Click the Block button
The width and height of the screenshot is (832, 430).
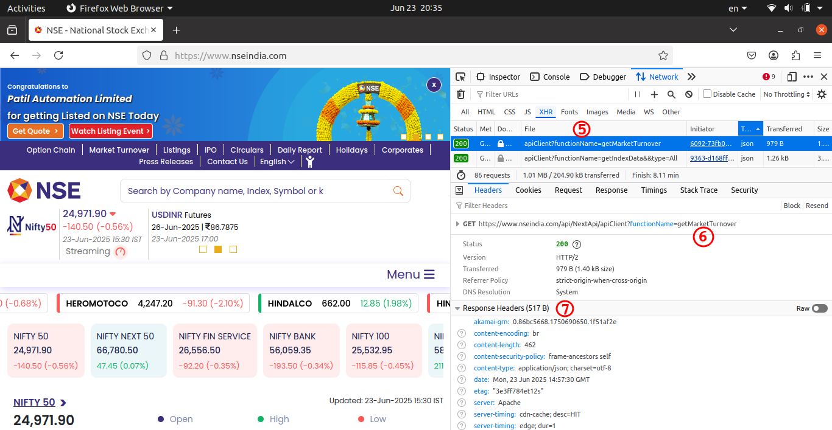pyautogui.click(x=792, y=206)
